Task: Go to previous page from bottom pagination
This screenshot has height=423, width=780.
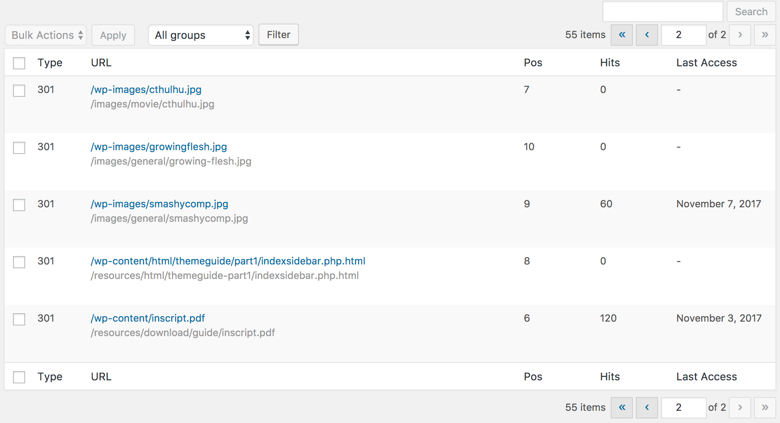Action: coord(647,407)
